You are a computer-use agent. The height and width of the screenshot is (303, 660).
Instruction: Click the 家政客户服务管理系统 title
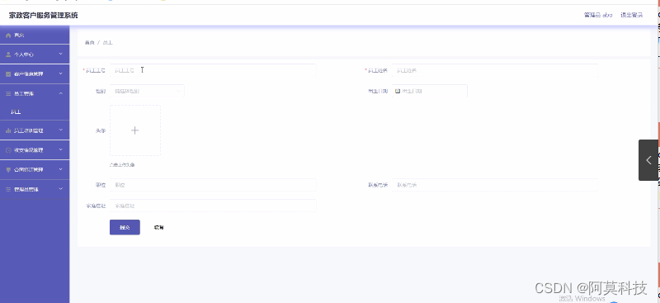coord(44,16)
